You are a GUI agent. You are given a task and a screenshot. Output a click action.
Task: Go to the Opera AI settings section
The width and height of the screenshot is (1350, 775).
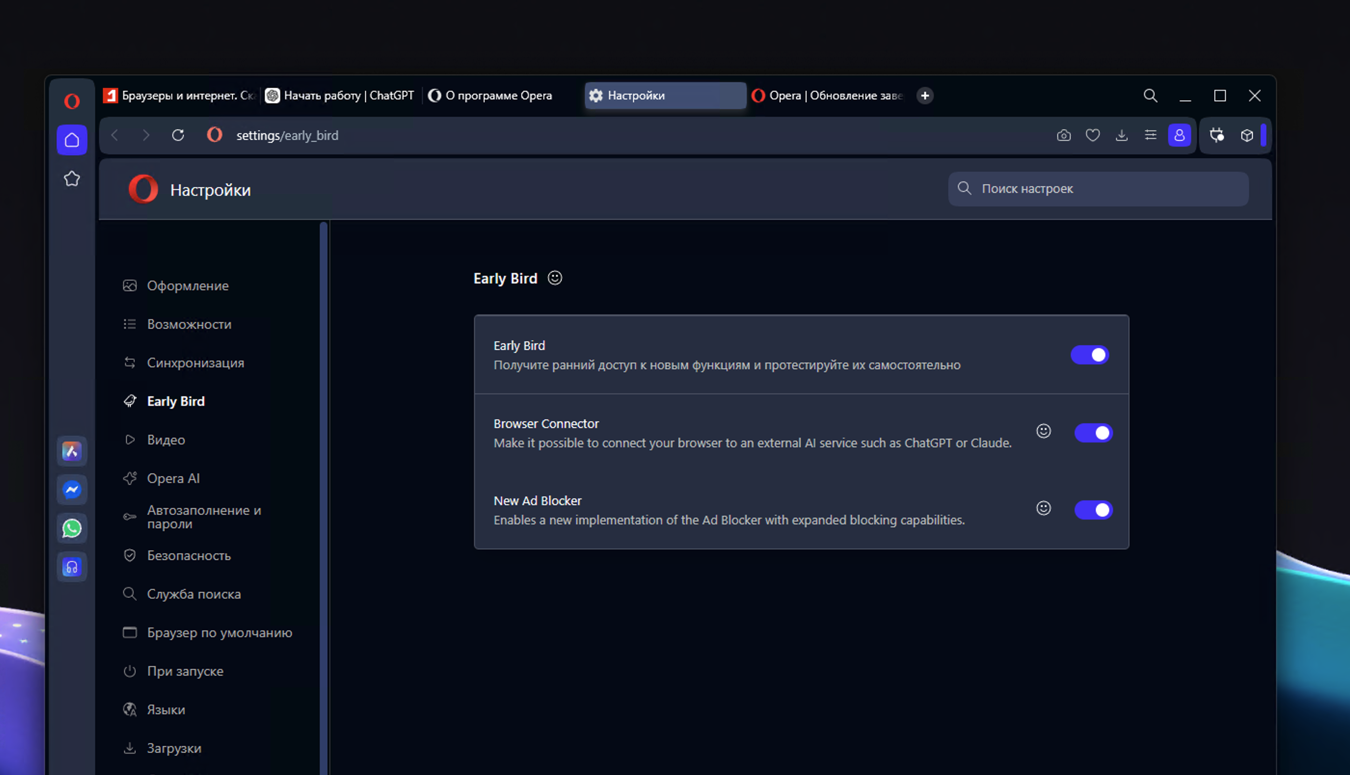coord(173,478)
